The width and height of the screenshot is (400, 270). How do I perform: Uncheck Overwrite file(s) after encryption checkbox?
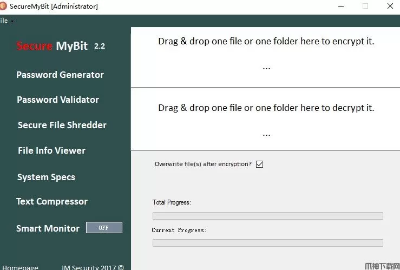pyautogui.click(x=259, y=164)
